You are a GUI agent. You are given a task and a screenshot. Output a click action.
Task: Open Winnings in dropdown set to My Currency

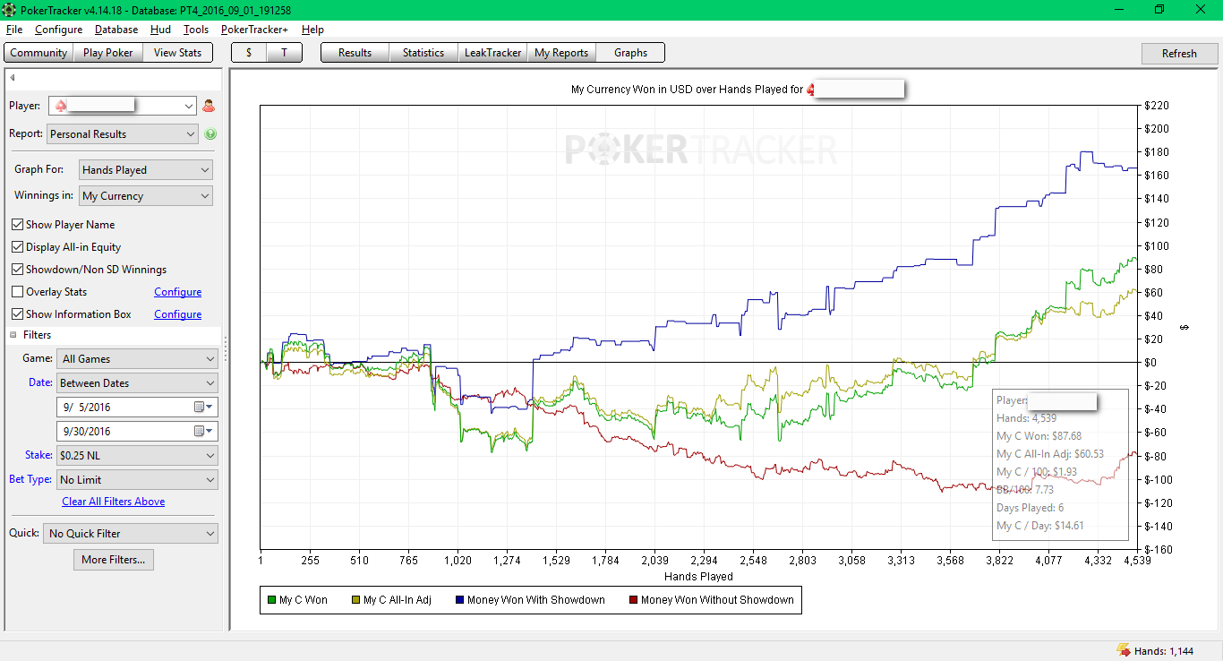(x=145, y=196)
